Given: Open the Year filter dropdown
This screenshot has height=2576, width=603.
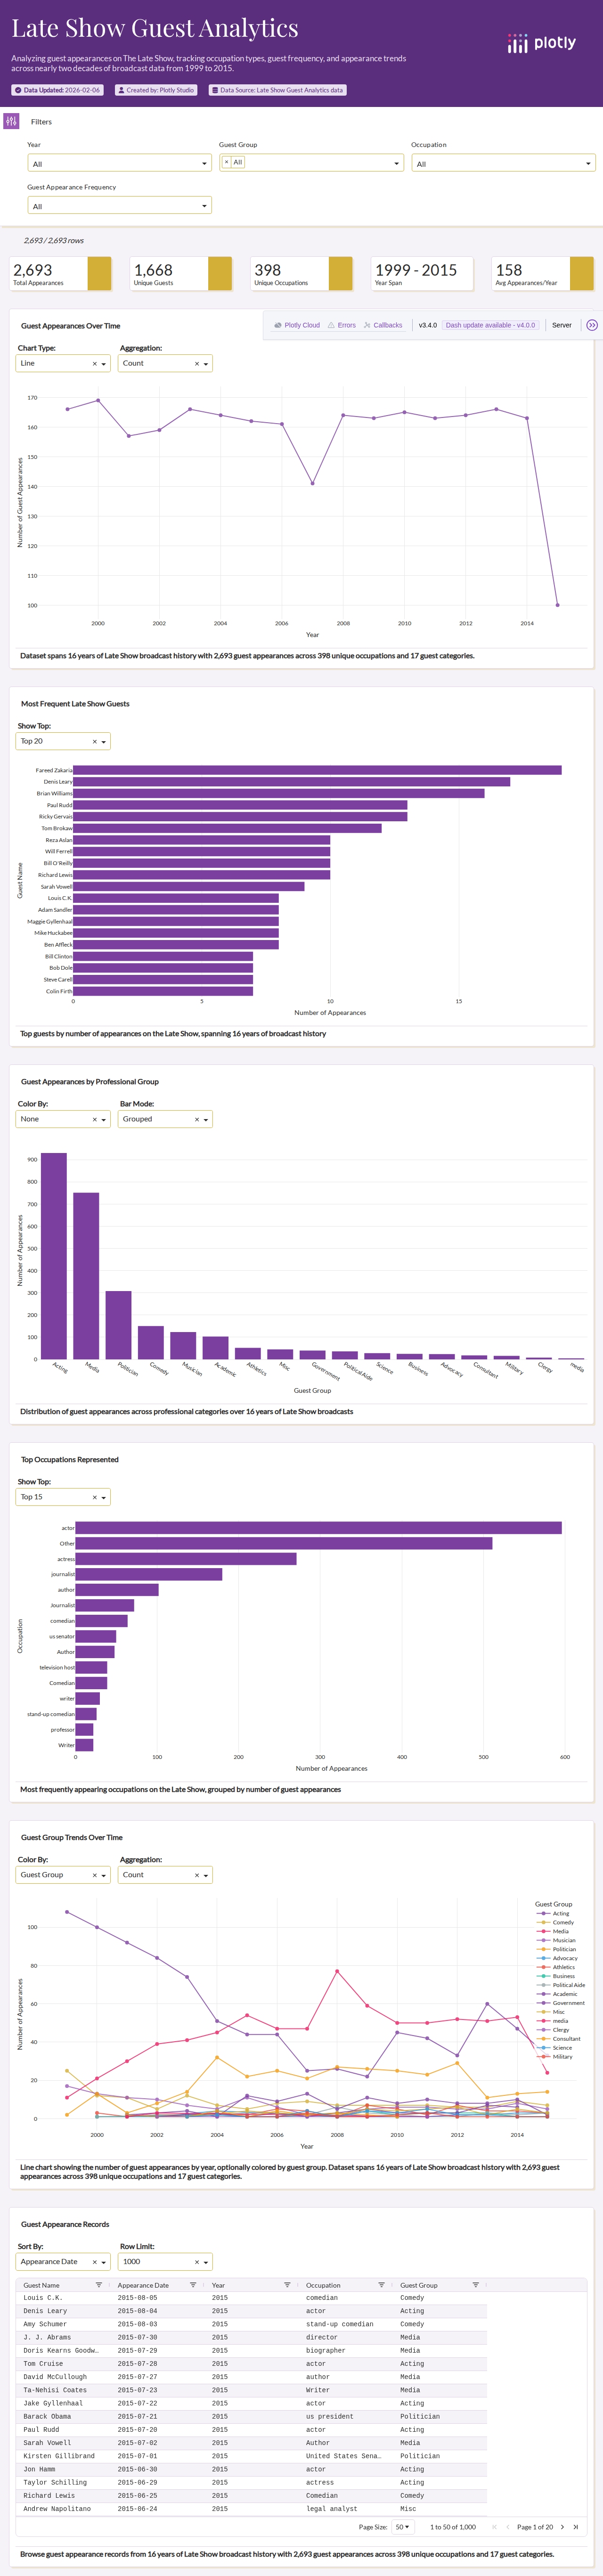Looking at the screenshot, I should 119,163.
